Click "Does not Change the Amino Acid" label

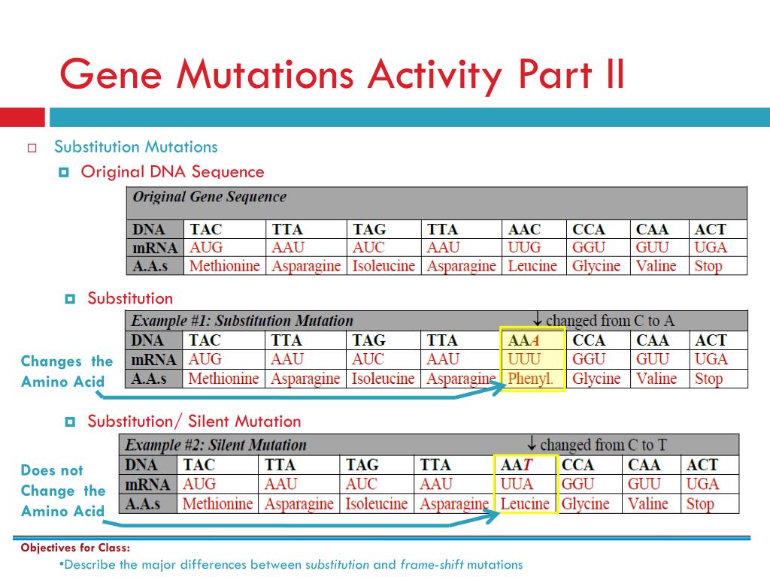point(63,491)
